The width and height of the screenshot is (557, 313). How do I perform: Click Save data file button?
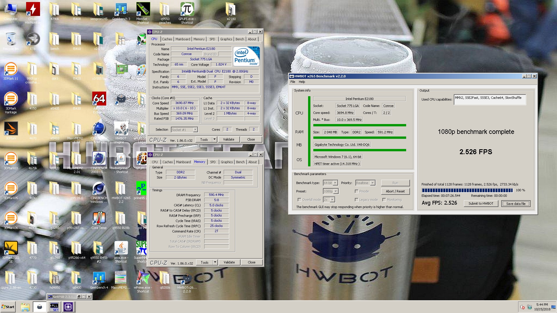point(516,203)
